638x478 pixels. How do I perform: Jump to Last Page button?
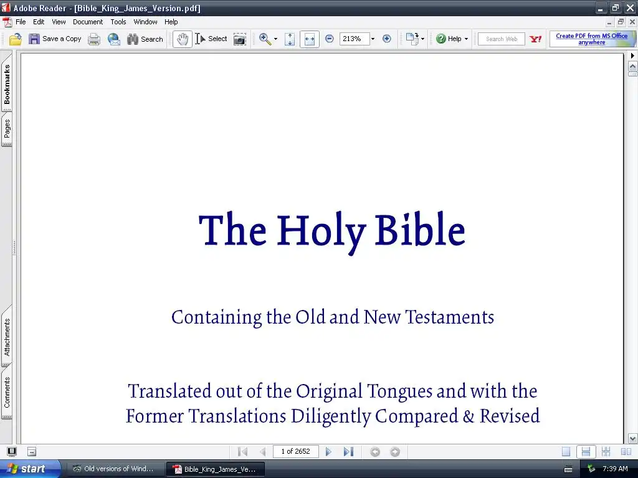[348, 452]
